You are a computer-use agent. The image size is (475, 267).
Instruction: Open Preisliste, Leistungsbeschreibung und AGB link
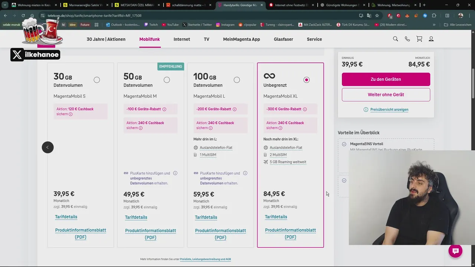[x=206, y=259]
